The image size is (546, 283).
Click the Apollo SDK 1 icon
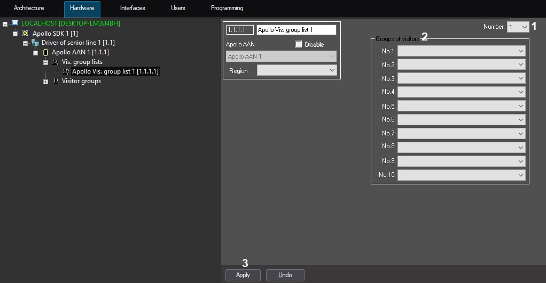25,34
